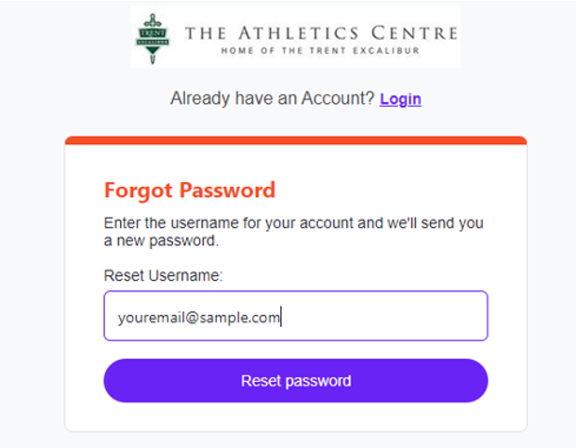This screenshot has height=448, width=577.
Task: Click the word EXCALIBUR in the banner subtitle
Action: 393,51
